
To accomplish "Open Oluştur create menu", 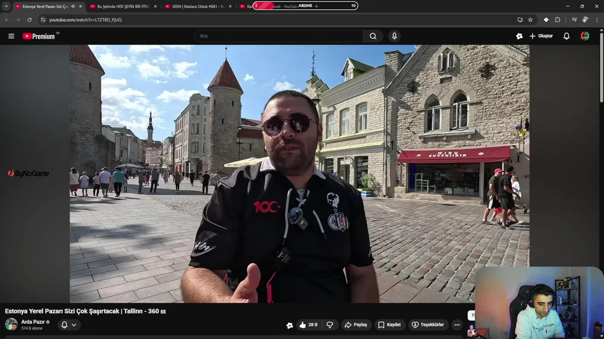I will coord(541,36).
